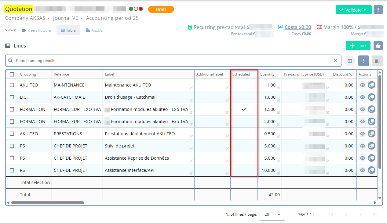Click the basket icon next to Line button

pyautogui.click(x=378, y=46)
